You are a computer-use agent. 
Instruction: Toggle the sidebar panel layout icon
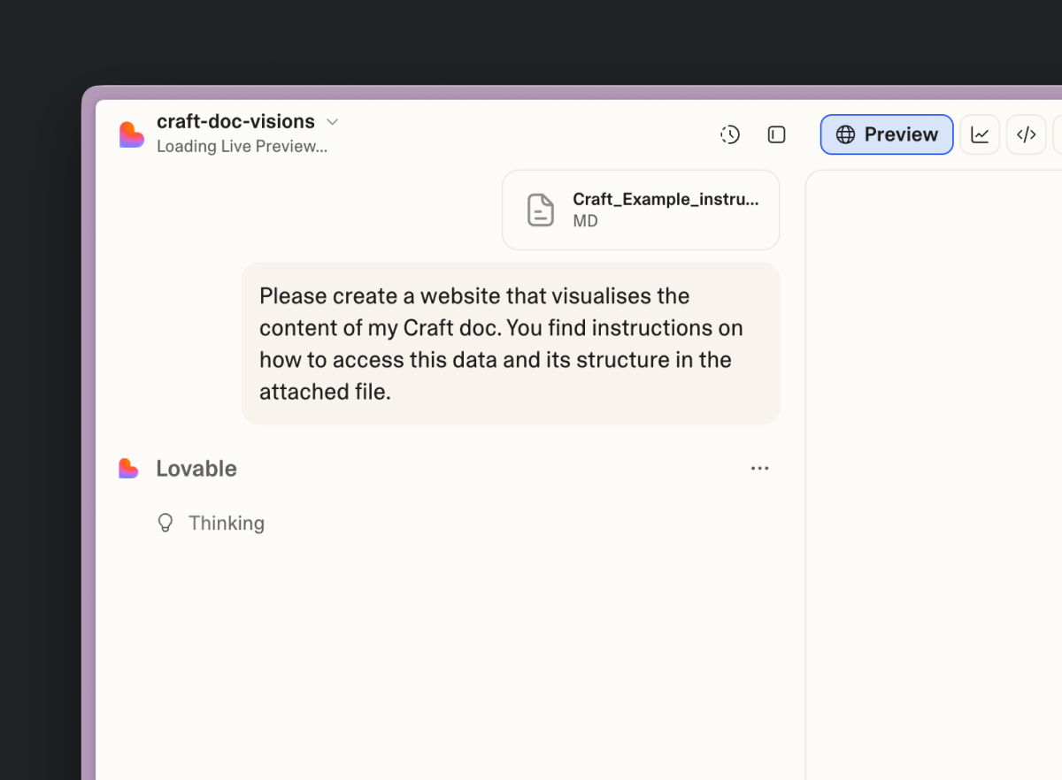click(776, 134)
